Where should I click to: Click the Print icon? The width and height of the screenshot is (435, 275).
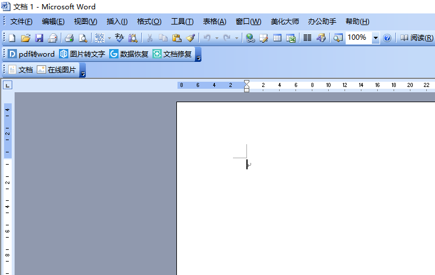pos(69,38)
